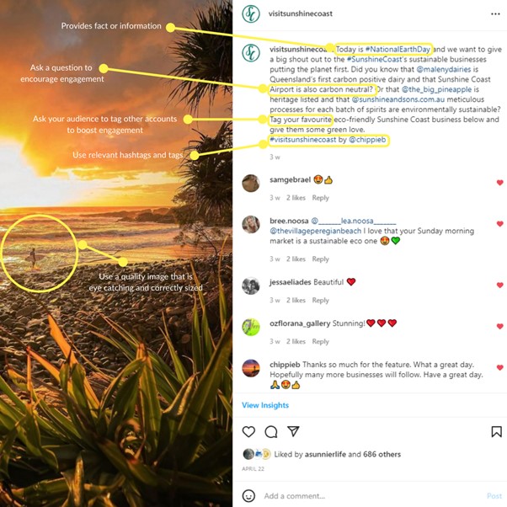Click the Post button
The image size is (507, 507).
pos(494,496)
